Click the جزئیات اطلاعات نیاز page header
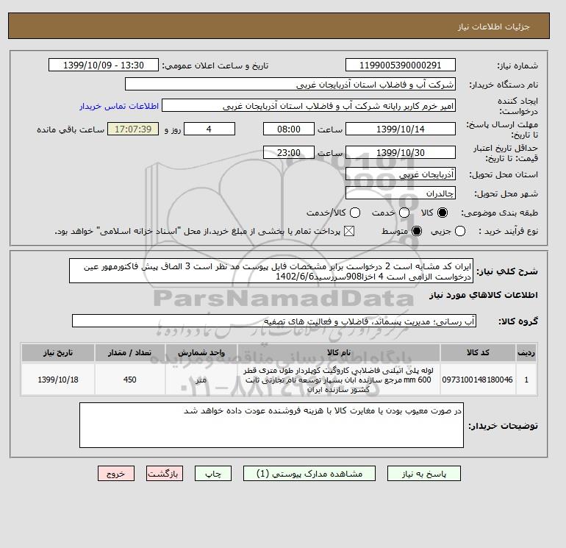 [493, 26]
